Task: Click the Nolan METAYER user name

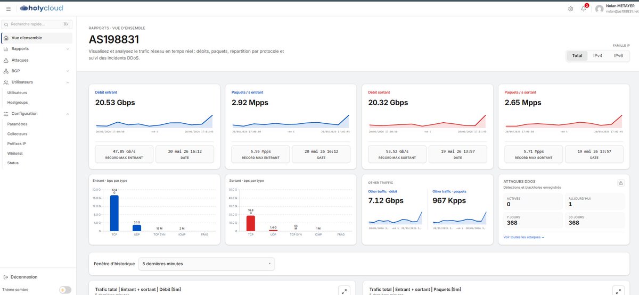Action: (620, 5)
